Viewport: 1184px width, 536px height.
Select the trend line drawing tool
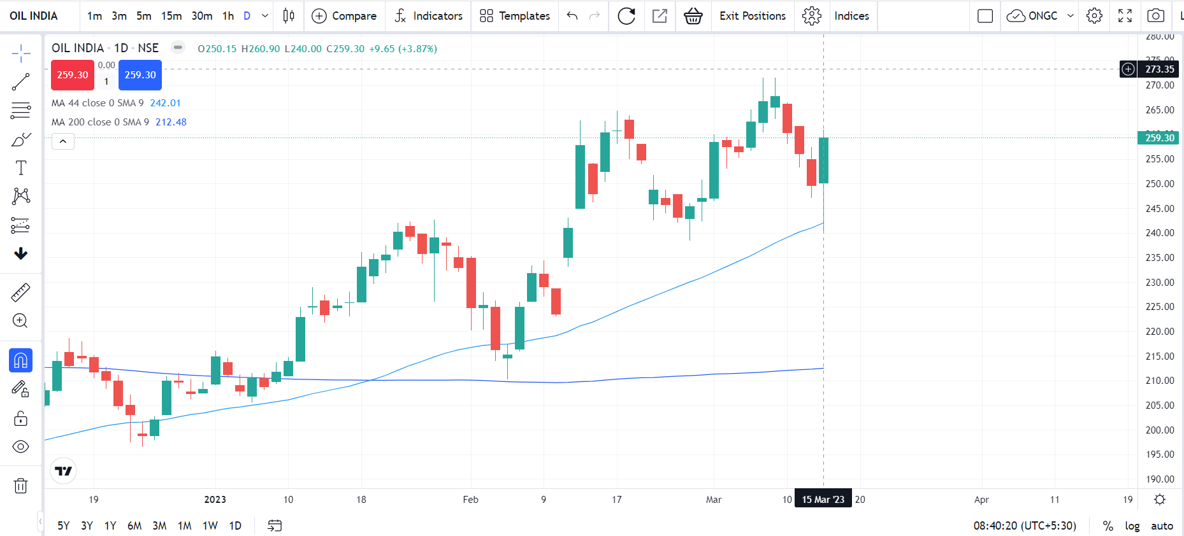pos(21,81)
